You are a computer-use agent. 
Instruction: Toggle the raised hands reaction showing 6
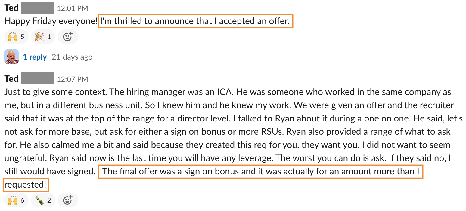coord(16,200)
